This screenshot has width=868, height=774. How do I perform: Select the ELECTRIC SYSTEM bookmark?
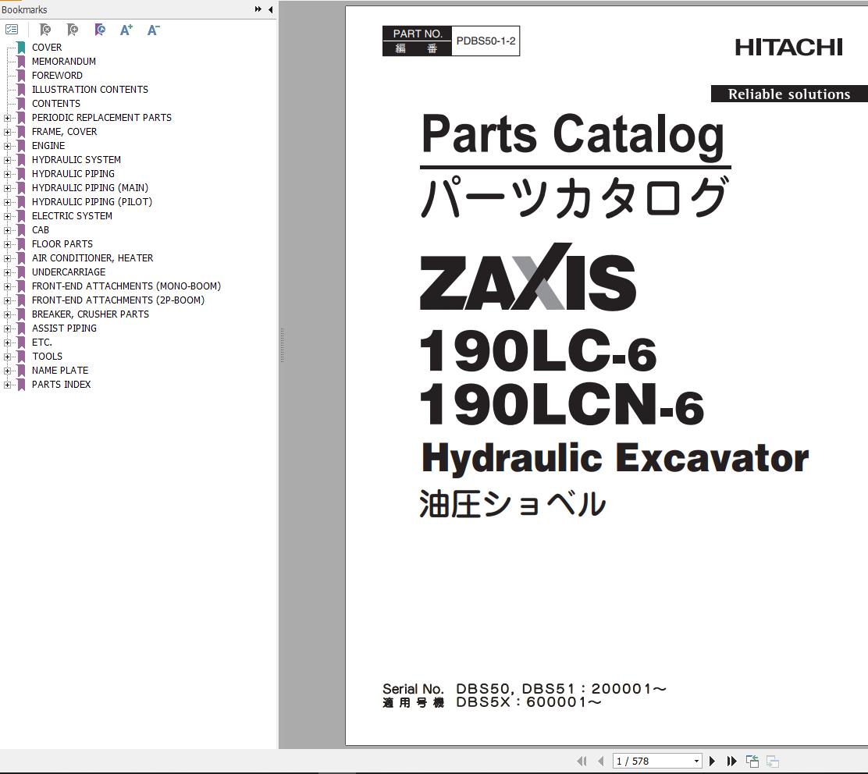click(72, 216)
